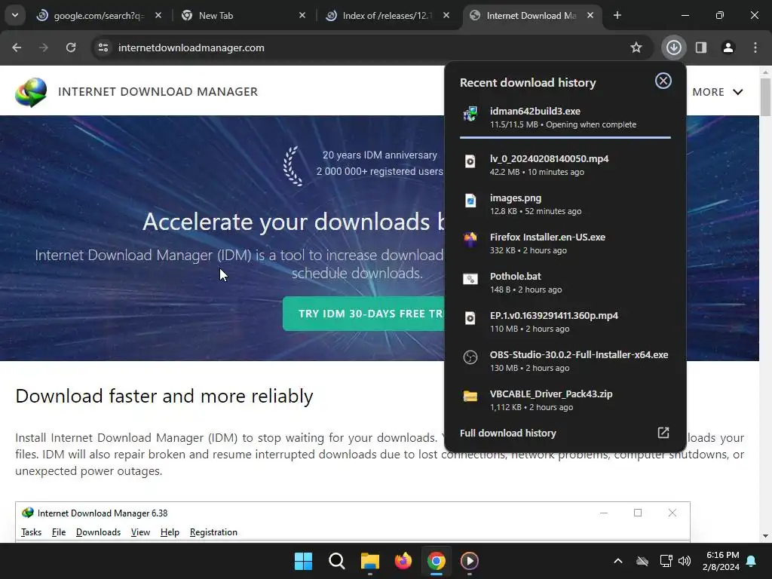
Task: Close the New Tab tab
Action: (302, 15)
